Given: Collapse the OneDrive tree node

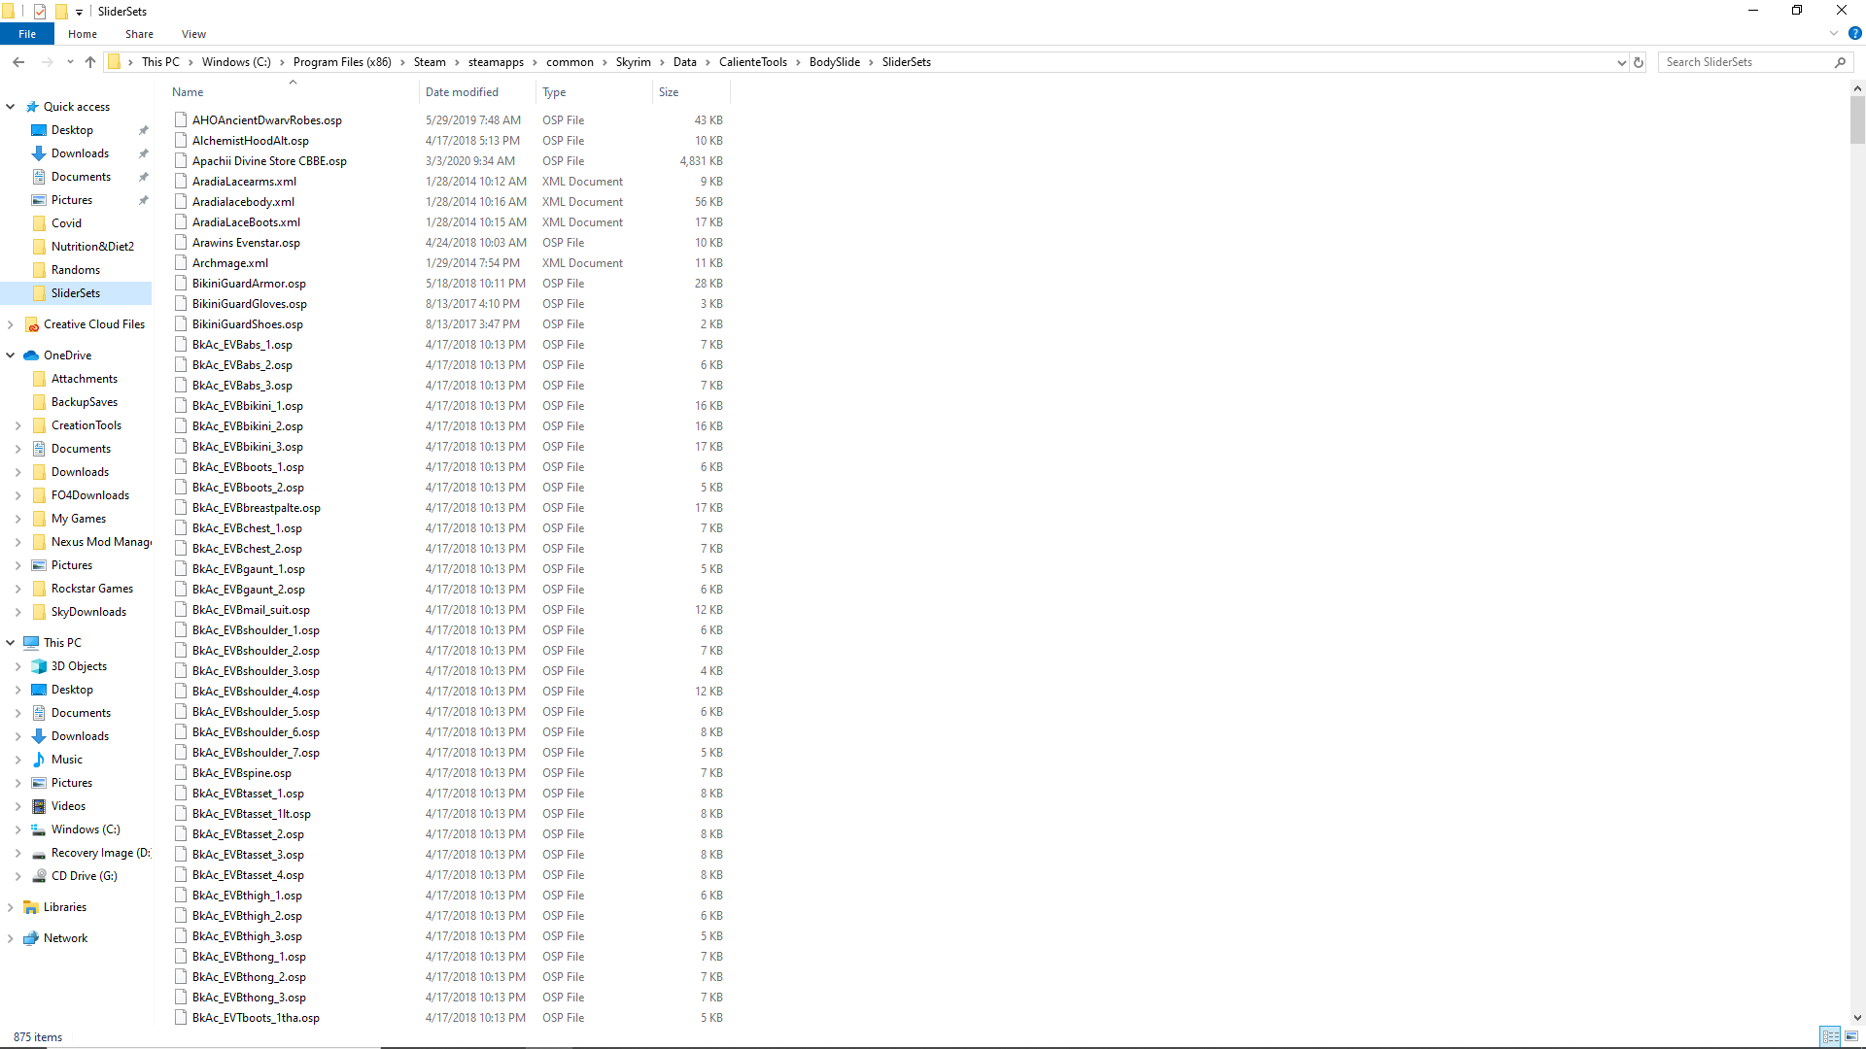Looking at the screenshot, I should coord(11,355).
